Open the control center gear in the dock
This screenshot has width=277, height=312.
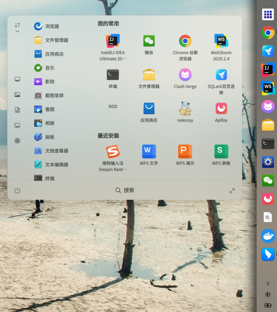click(268, 162)
